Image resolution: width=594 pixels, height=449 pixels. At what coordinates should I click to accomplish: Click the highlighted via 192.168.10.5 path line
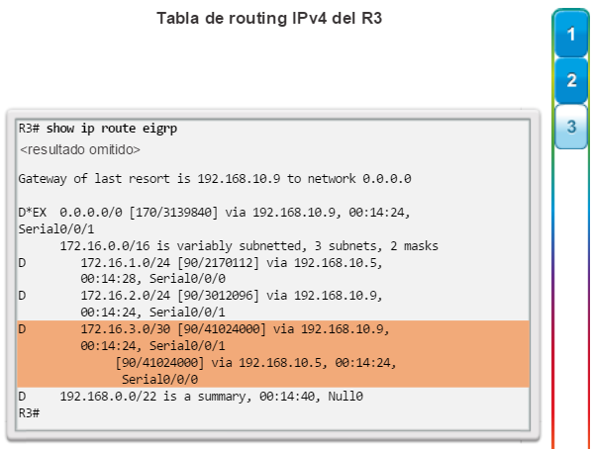click(x=255, y=363)
